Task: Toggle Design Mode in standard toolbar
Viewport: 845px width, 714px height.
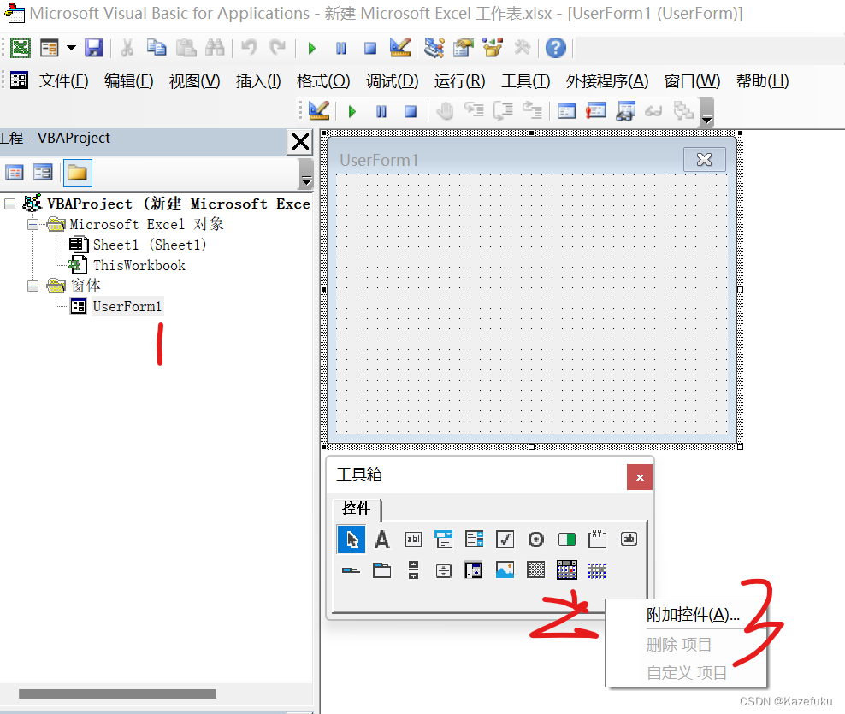Action: (x=400, y=48)
